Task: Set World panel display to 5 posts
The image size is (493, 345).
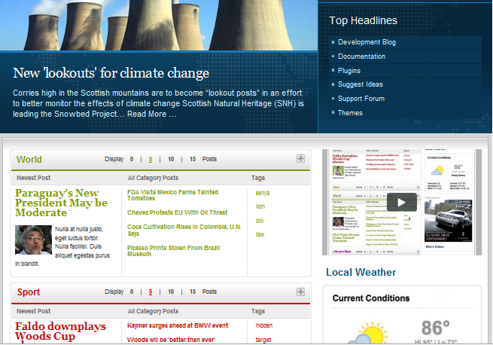Action: click(x=151, y=159)
